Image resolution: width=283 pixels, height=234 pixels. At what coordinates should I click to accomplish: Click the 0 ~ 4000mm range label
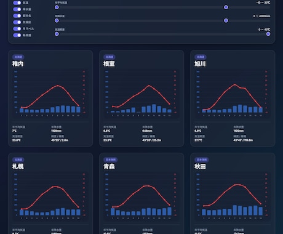261,16
